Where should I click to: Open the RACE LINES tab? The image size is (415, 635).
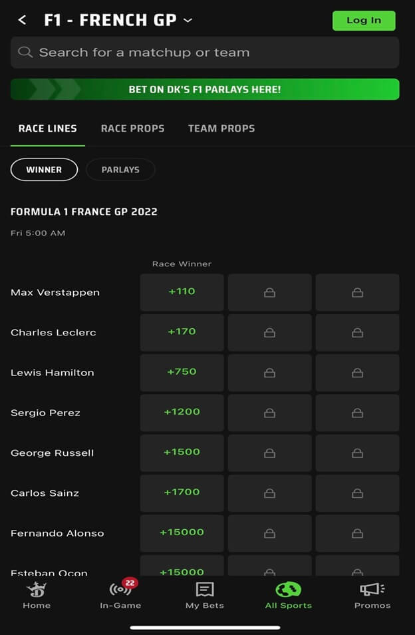[48, 128]
